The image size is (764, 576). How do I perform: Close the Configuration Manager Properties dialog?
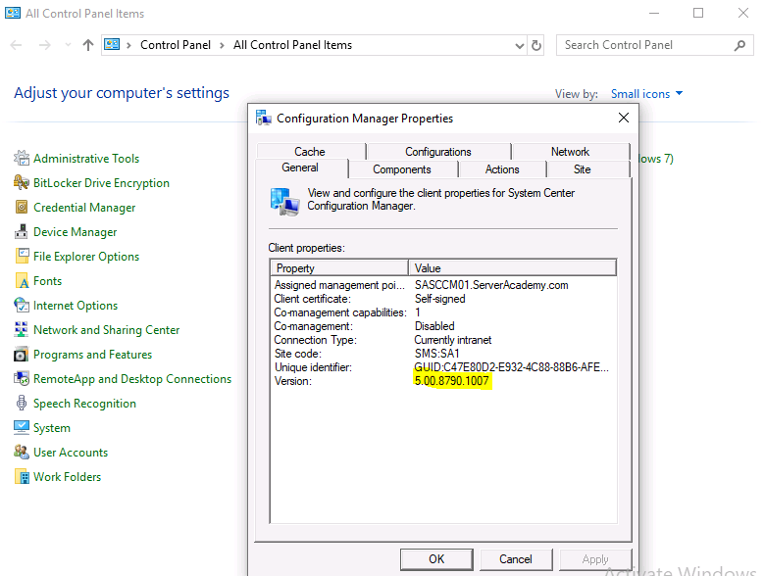pyautogui.click(x=624, y=118)
